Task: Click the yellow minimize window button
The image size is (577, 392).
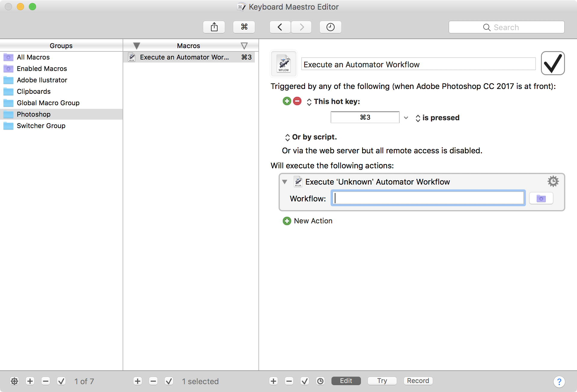Action: click(x=20, y=7)
